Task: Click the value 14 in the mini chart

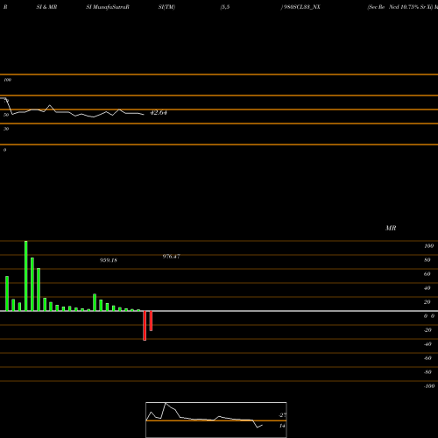Action: [282, 426]
